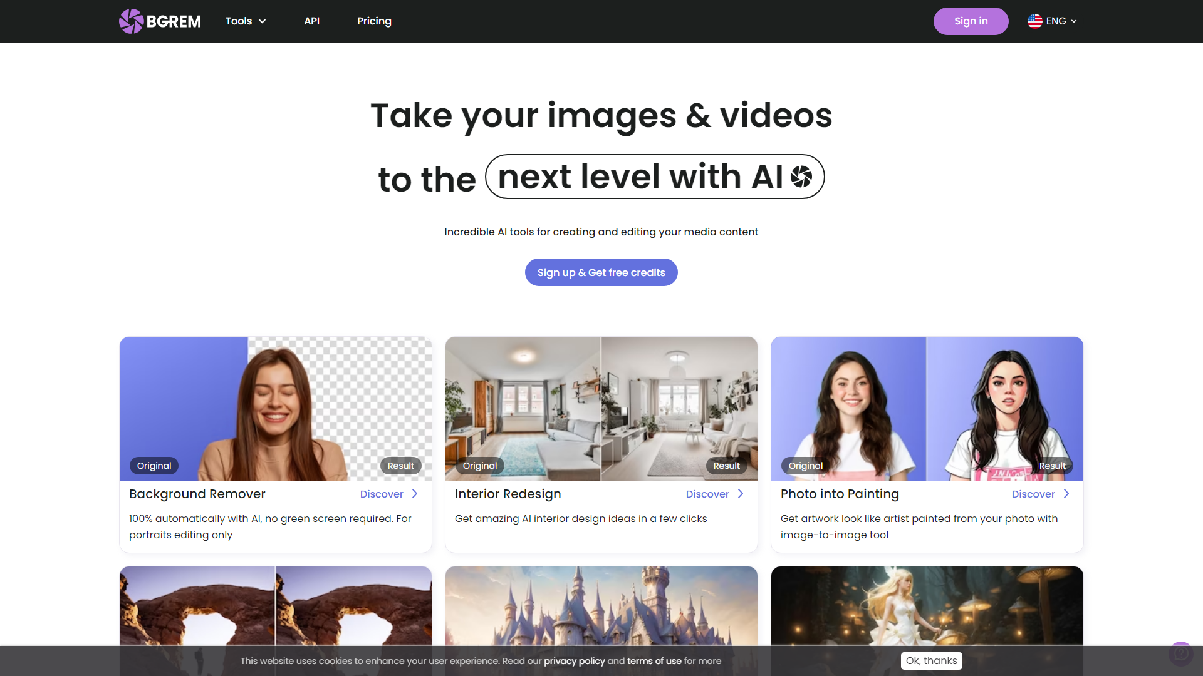Image resolution: width=1203 pixels, height=676 pixels.
Task: Open the Photo into Painting preview image
Action: click(x=927, y=409)
